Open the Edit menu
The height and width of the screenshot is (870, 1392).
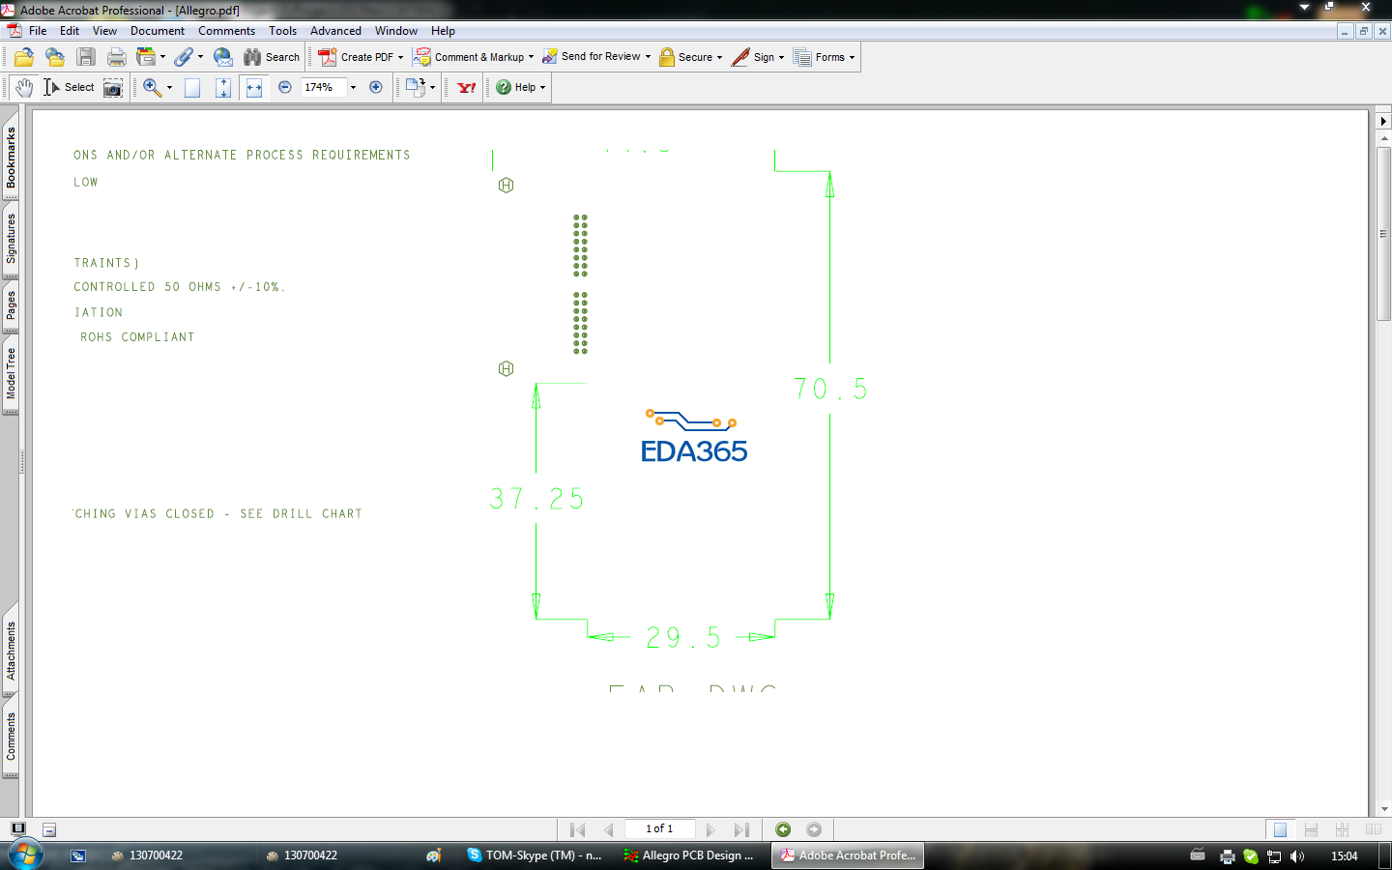(70, 31)
